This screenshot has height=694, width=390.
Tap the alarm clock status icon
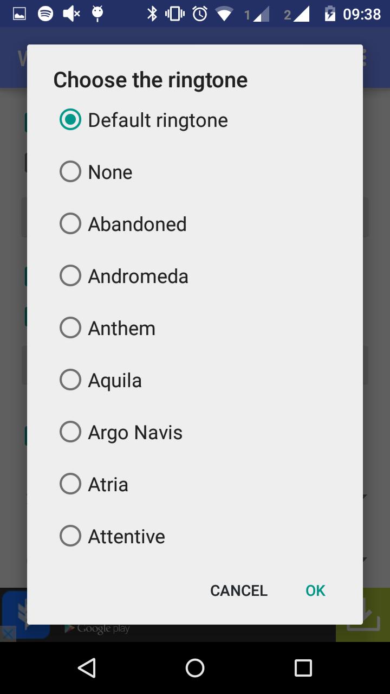point(200,14)
